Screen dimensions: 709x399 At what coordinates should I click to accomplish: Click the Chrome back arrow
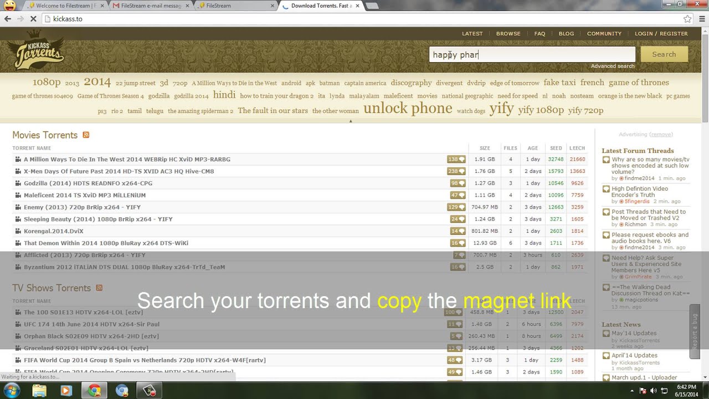(x=8, y=19)
